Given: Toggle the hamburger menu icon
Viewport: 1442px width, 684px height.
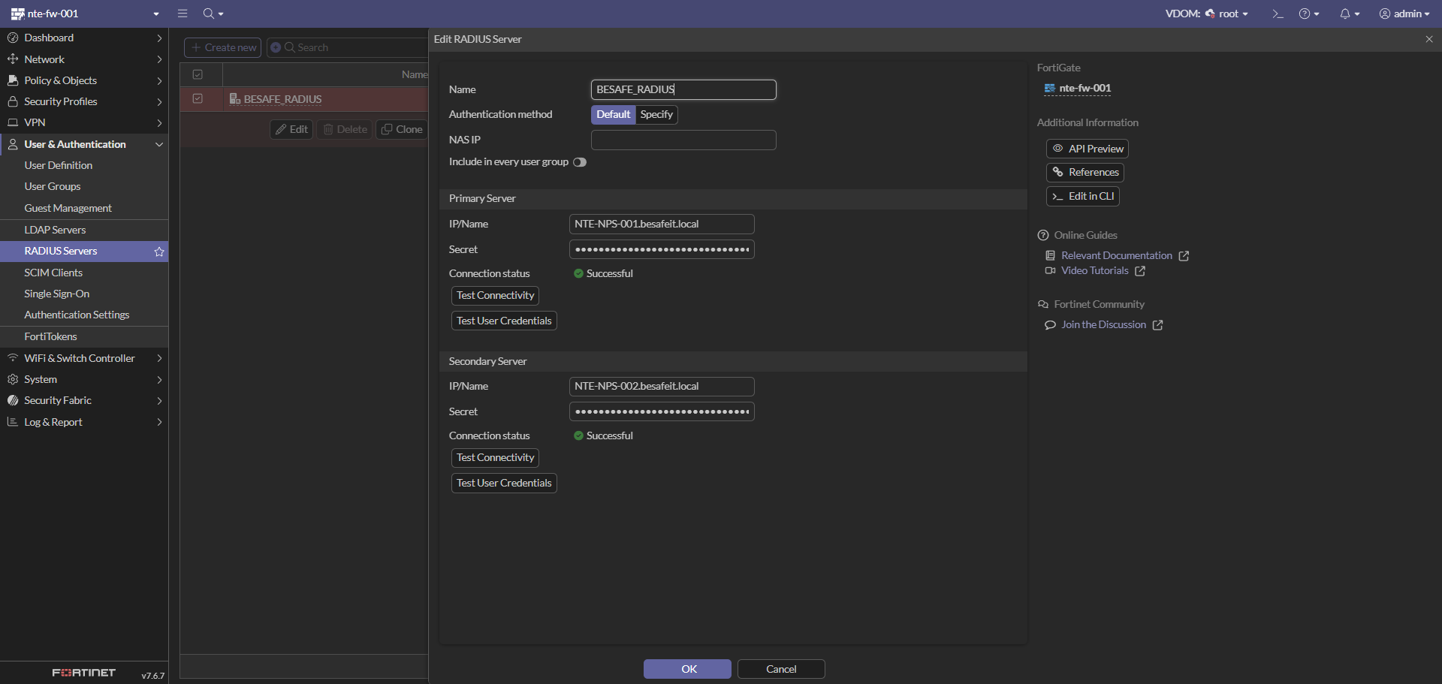Looking at the screenshot, I should click(x=183, y=14).
